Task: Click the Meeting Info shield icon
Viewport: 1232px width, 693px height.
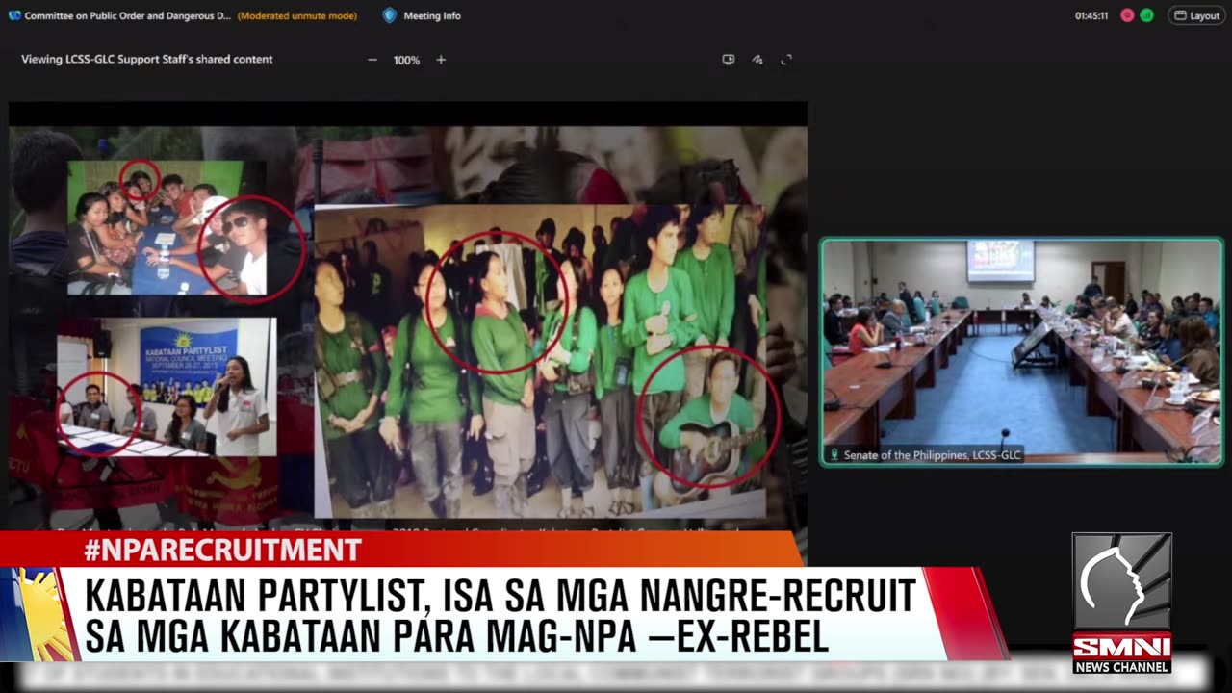Action: click(389, 15)
